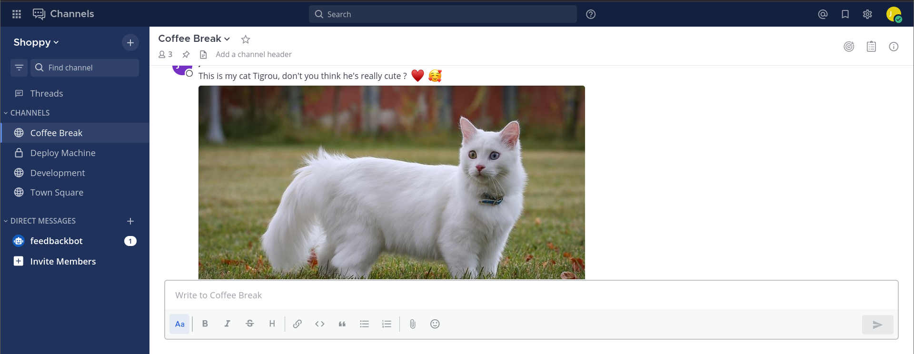Viewport: 914px width, 354px height.
Task: Click Invite Members
Action: (x=63, y=261)
